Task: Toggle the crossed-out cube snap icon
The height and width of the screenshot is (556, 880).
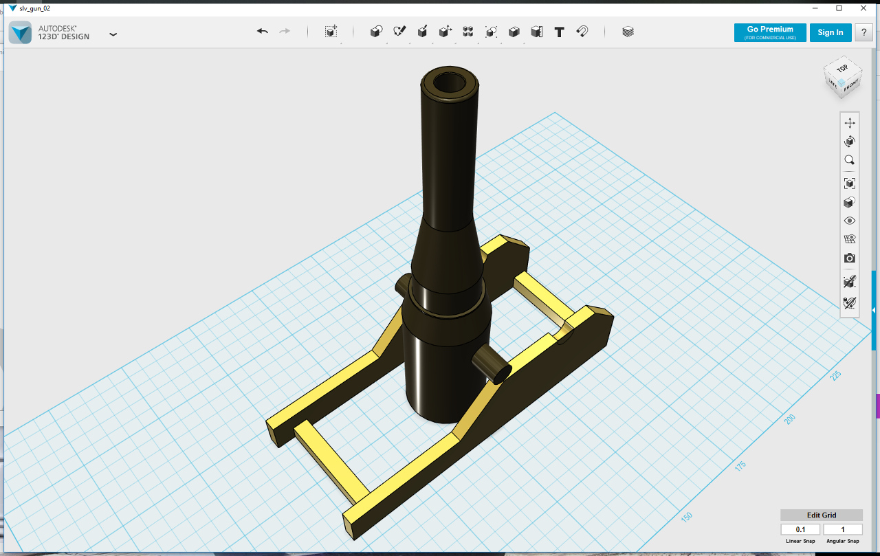Action: [850, 282]
